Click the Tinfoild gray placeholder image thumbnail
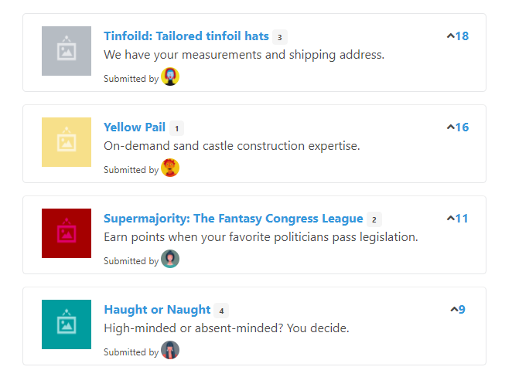 tap(67, 51)
